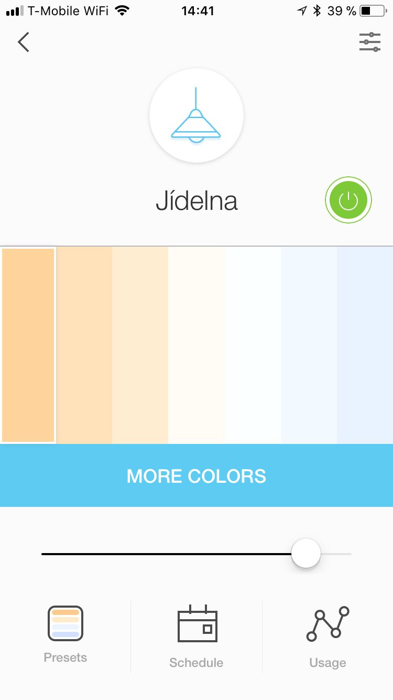Choose the third pale peach swatch
Image resolution: width=393 pixels, height=700 pixels.
coord(140,345)
